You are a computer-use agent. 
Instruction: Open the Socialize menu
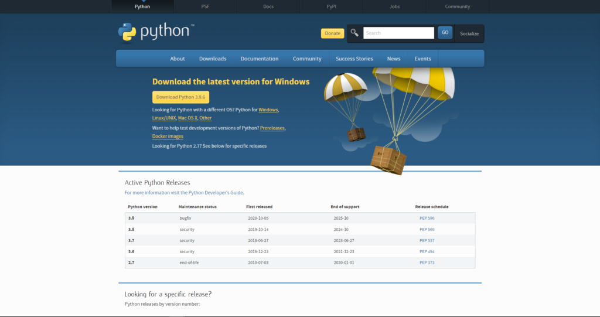pyautogui.click(x=469, y=33)
